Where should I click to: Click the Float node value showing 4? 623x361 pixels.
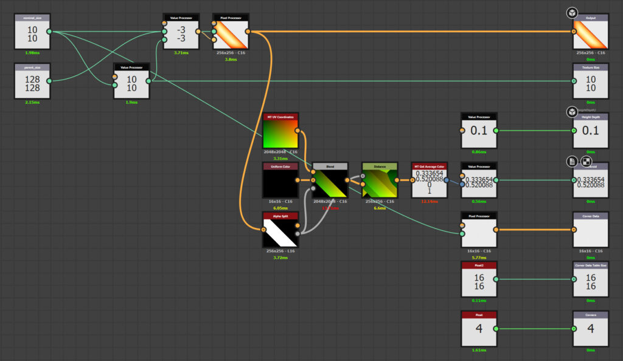click(x=478, y=328)
